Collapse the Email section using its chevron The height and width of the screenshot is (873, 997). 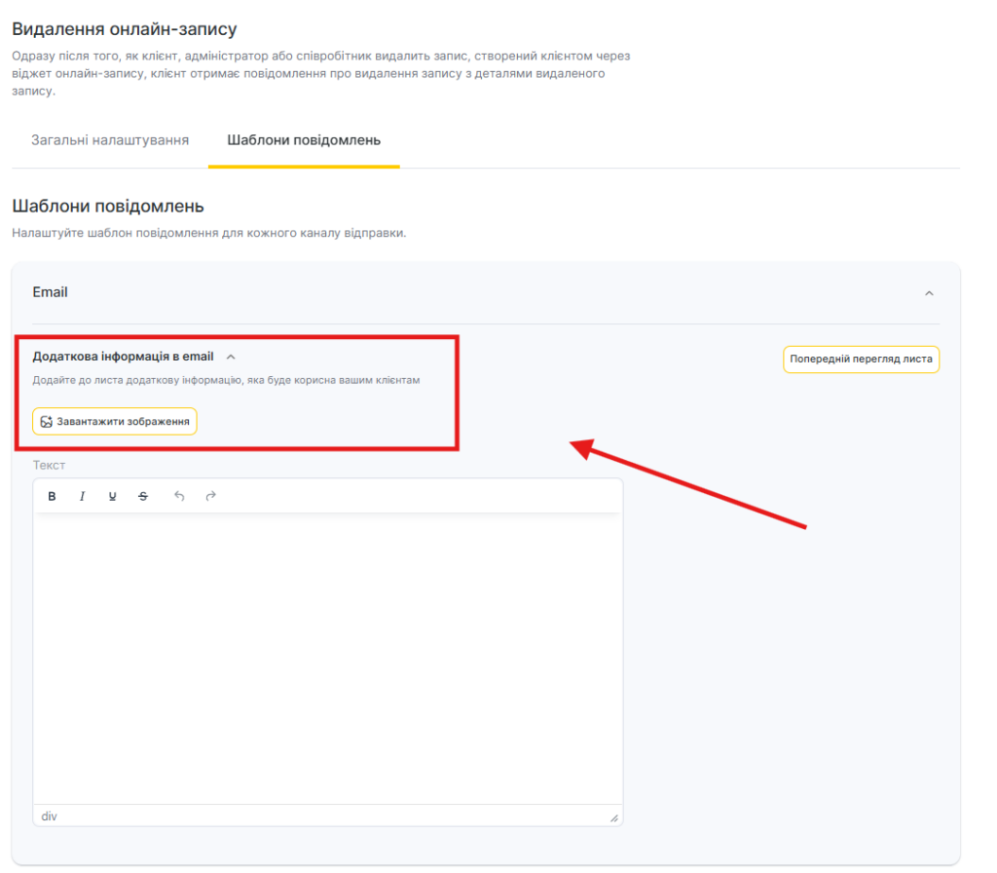929,293
